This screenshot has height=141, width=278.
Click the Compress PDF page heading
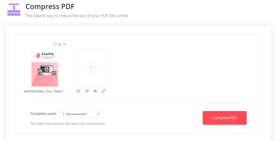[x=50, y=7]
